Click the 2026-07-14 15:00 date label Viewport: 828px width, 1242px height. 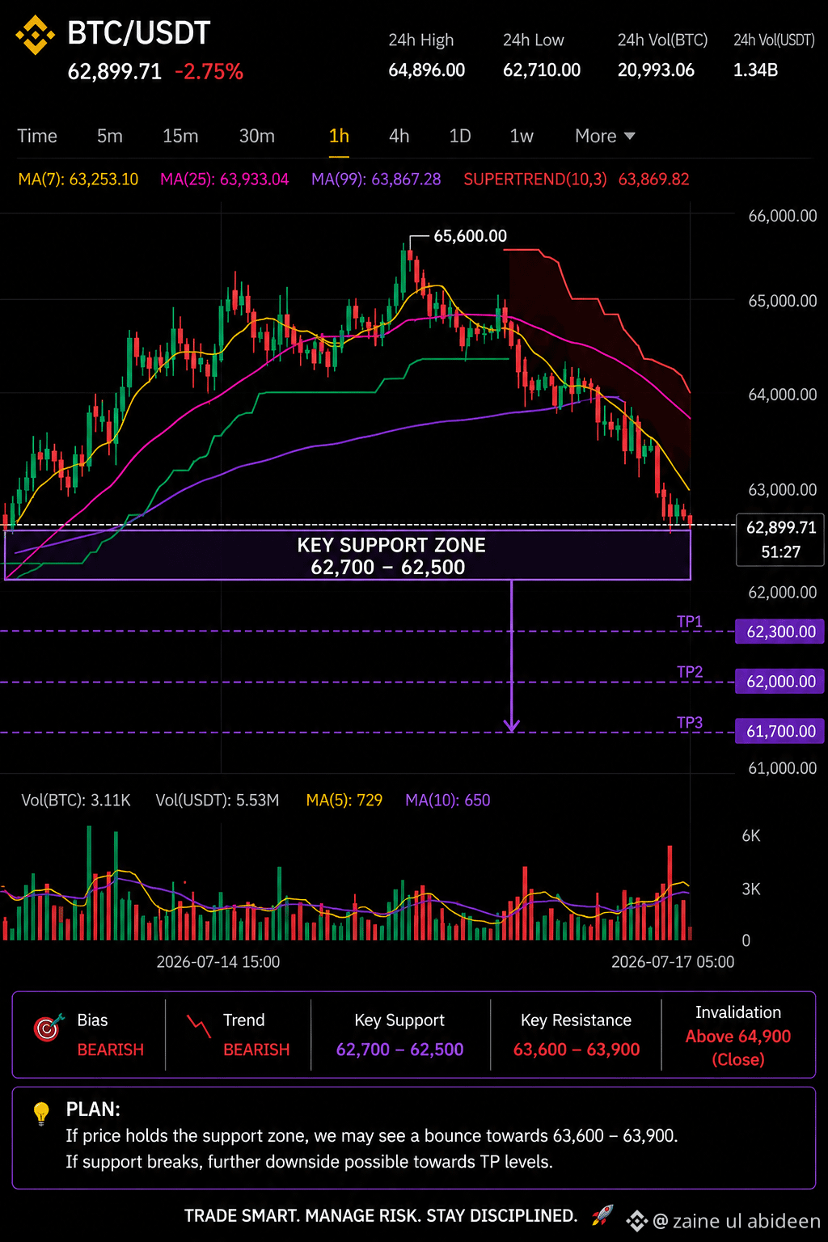218,962
